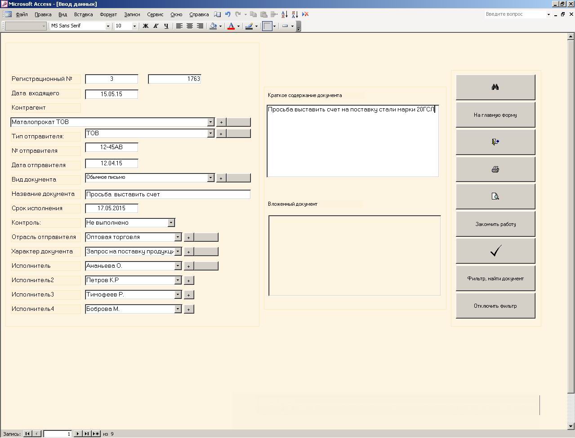
Task: Go to first record navigation button
Action: point(27,434)
